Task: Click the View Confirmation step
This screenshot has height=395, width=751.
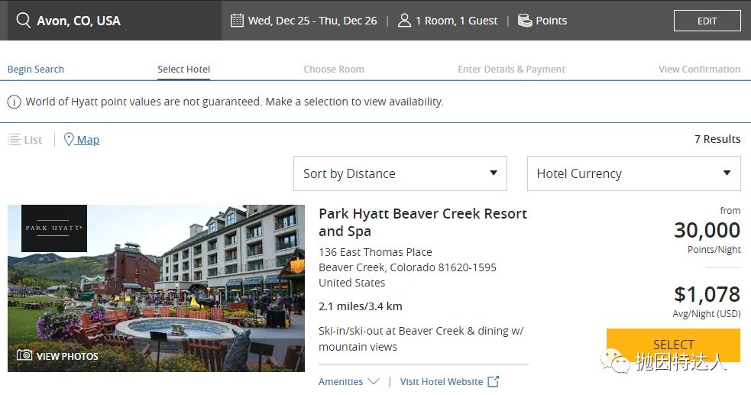Action: tap(699, 70)
